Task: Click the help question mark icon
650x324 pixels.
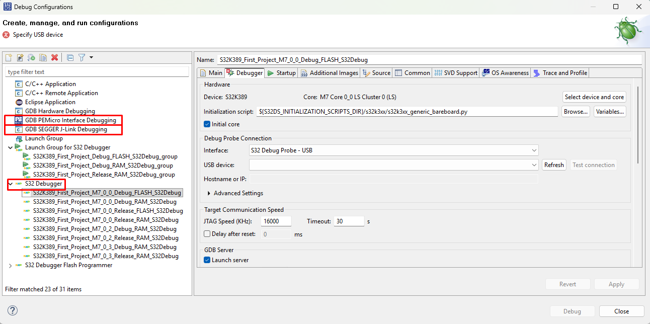Action: pos(12,310)
